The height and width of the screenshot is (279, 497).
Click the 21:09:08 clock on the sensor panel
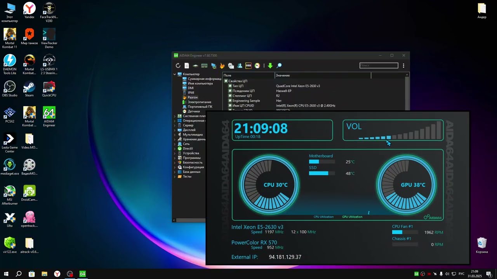click(x=261, y=128)
